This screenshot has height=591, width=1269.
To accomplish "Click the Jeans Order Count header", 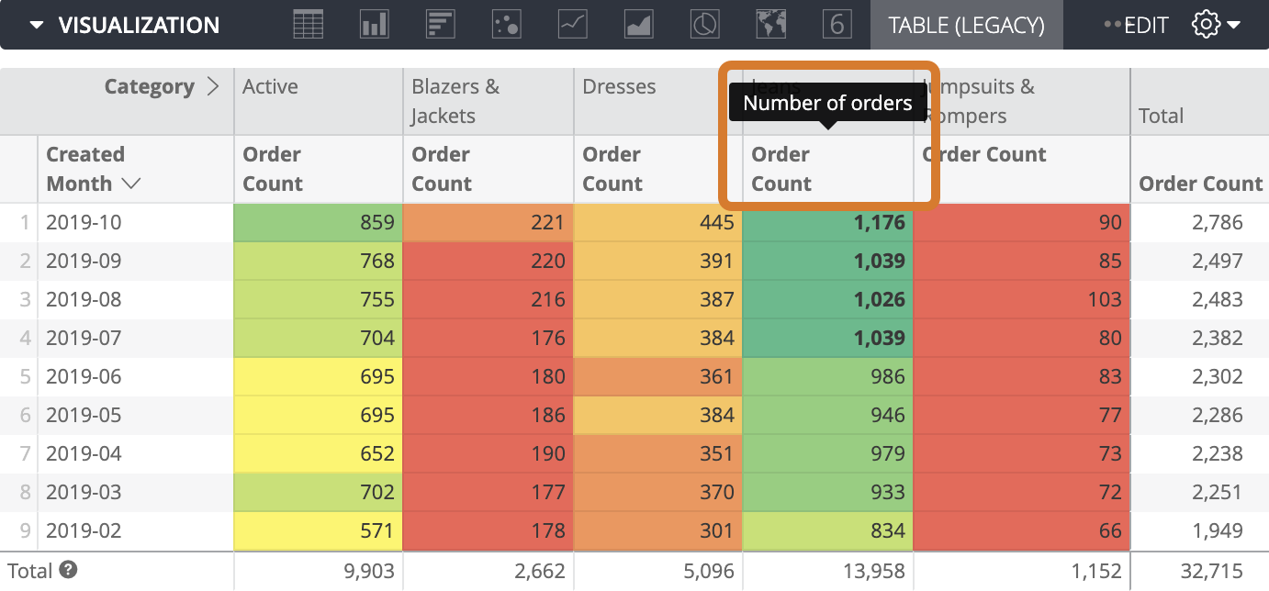I will (781, 169).
